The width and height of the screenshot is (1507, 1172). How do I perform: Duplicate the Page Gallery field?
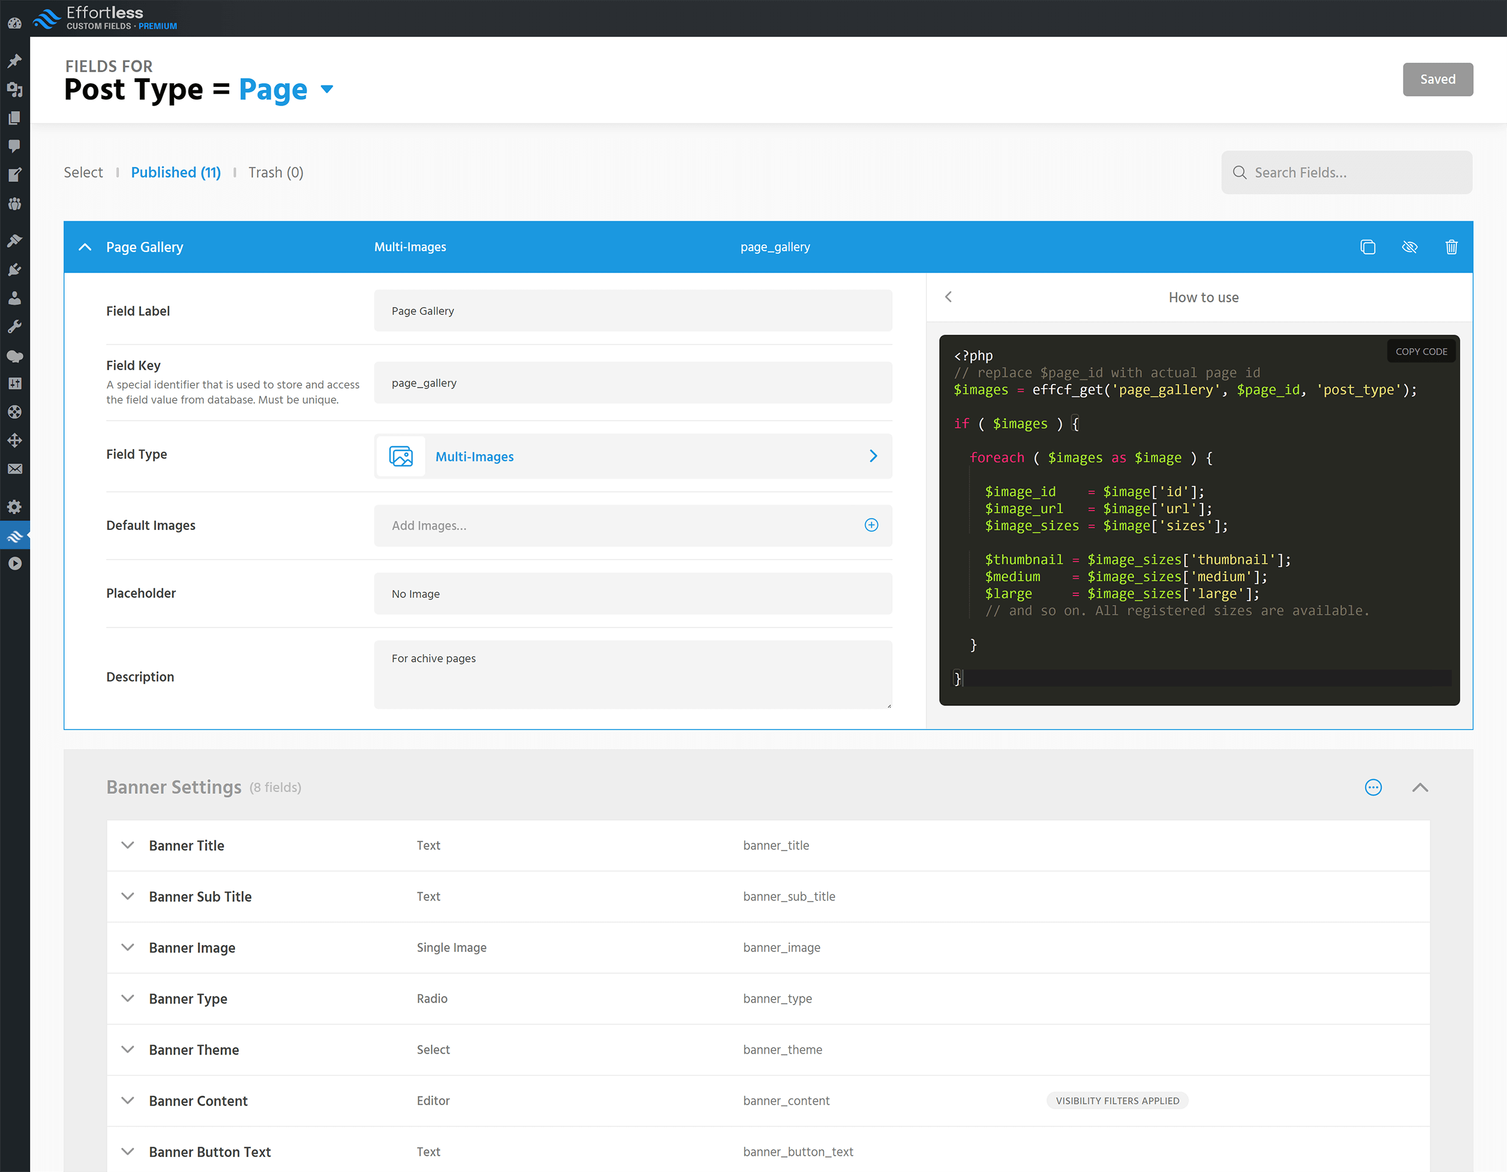[1368, 247]
